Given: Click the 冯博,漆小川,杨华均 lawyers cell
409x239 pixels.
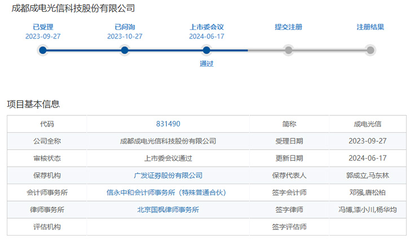Looking at the screenshot, I should (367, 210).
